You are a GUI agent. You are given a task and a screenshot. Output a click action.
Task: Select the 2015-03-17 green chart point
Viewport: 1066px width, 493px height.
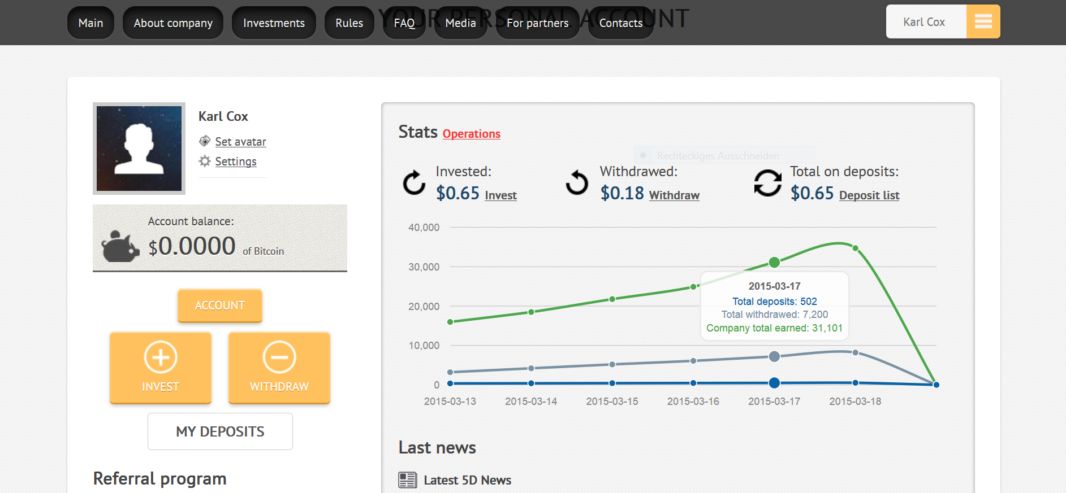774,262
